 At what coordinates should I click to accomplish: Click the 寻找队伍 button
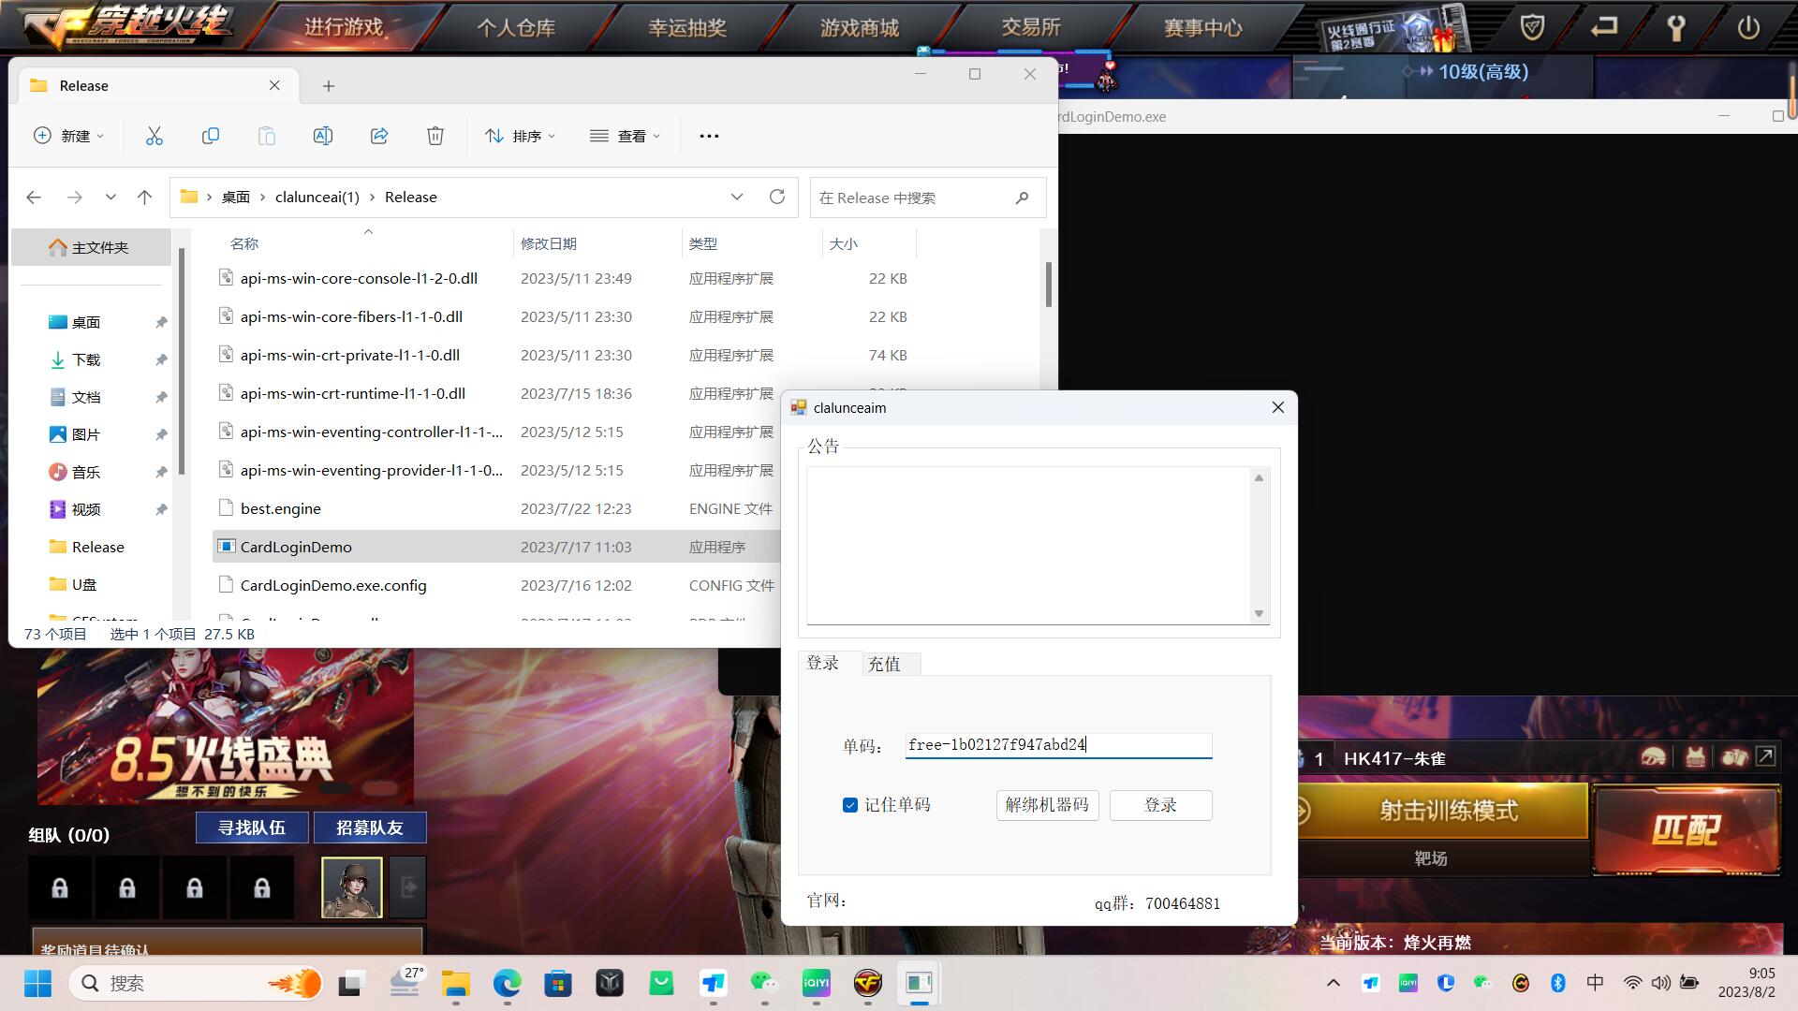252,828
